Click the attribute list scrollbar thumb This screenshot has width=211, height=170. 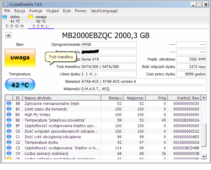(204, 135)
